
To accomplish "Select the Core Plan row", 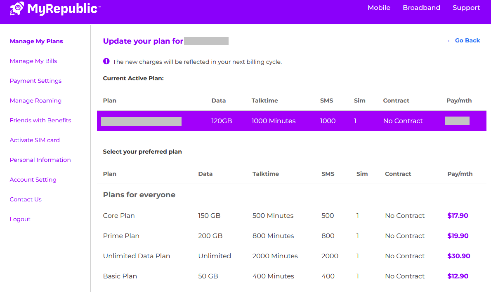I will pyautogui.click(x=119, y=215).
